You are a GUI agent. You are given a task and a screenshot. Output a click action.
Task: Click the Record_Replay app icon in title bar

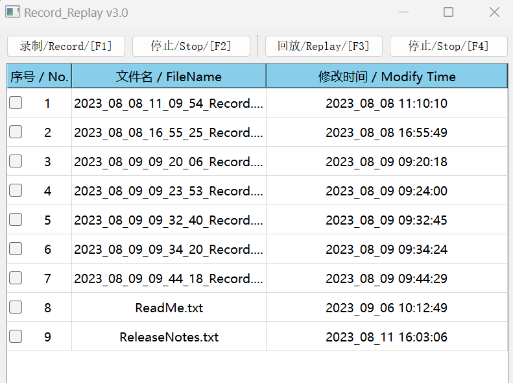tap(12, 12)
